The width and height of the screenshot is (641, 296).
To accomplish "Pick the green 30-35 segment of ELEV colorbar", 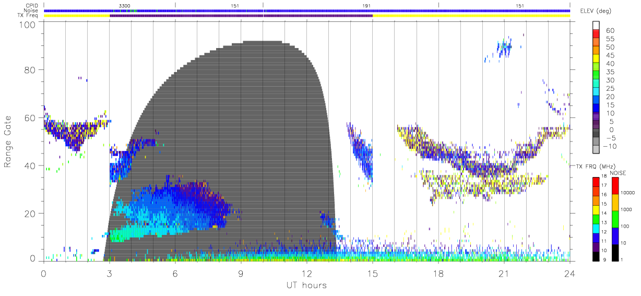I will click(x=597, y=76).
